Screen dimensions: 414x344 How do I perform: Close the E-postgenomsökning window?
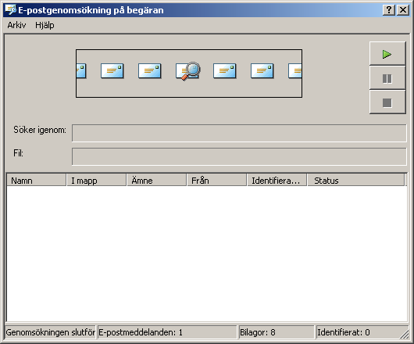(x=403, y=10)
